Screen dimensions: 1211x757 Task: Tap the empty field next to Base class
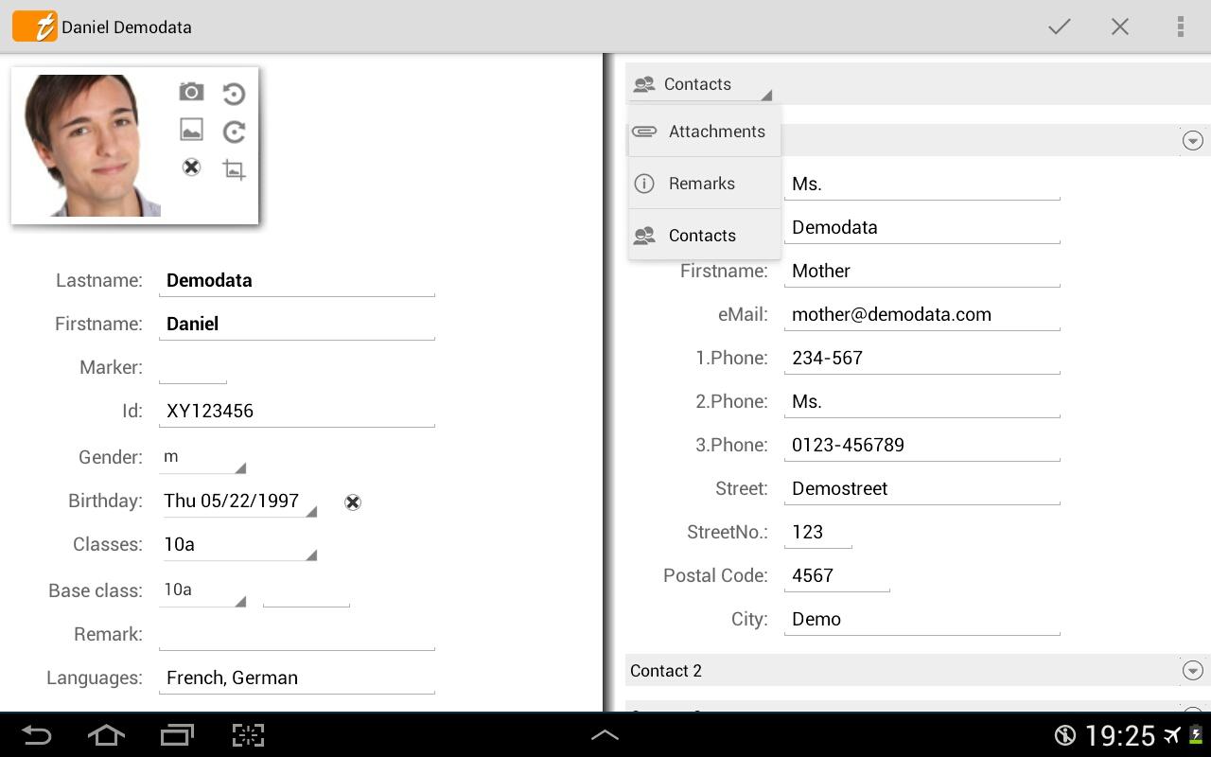click(307, 590)
